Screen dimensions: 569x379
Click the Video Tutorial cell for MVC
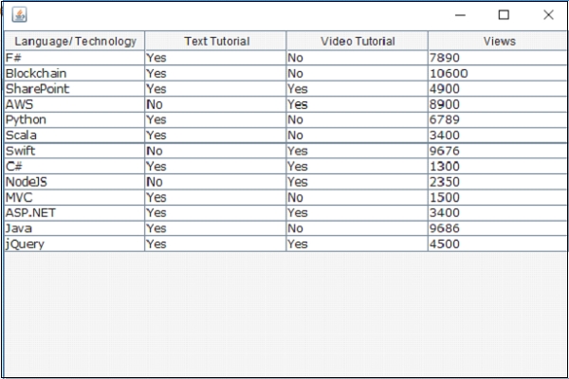tap(357, 197)
